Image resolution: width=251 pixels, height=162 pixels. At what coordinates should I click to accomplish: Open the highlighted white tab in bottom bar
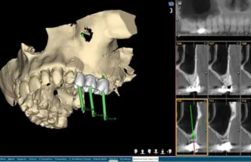[x=146, y=159]
